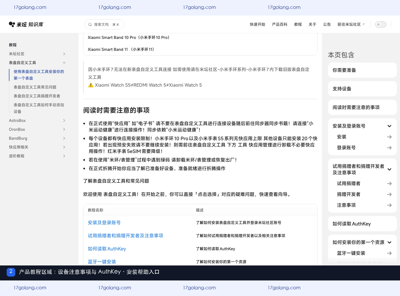
Task: Go to 教程 in top navigation
Action: tap(298, 24)
